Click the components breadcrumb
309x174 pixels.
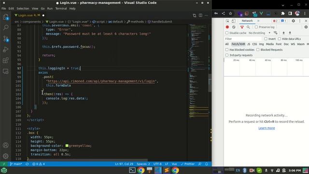coord(31,22)
